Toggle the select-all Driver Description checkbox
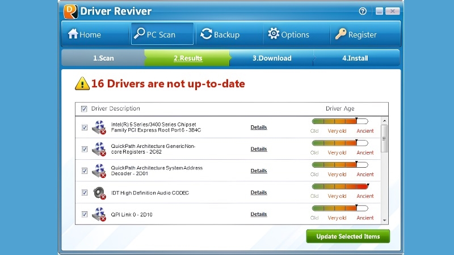Screen dimensions: 454x255 pyautogui.click(x=84, y=109)
